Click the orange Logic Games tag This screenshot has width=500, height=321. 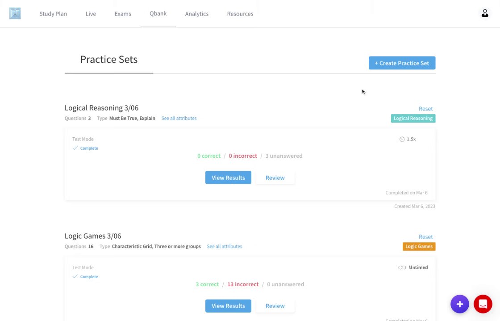(419, 246)
